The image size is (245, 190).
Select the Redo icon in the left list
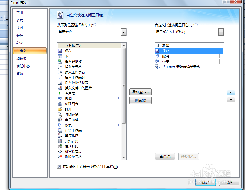(60, 125)
